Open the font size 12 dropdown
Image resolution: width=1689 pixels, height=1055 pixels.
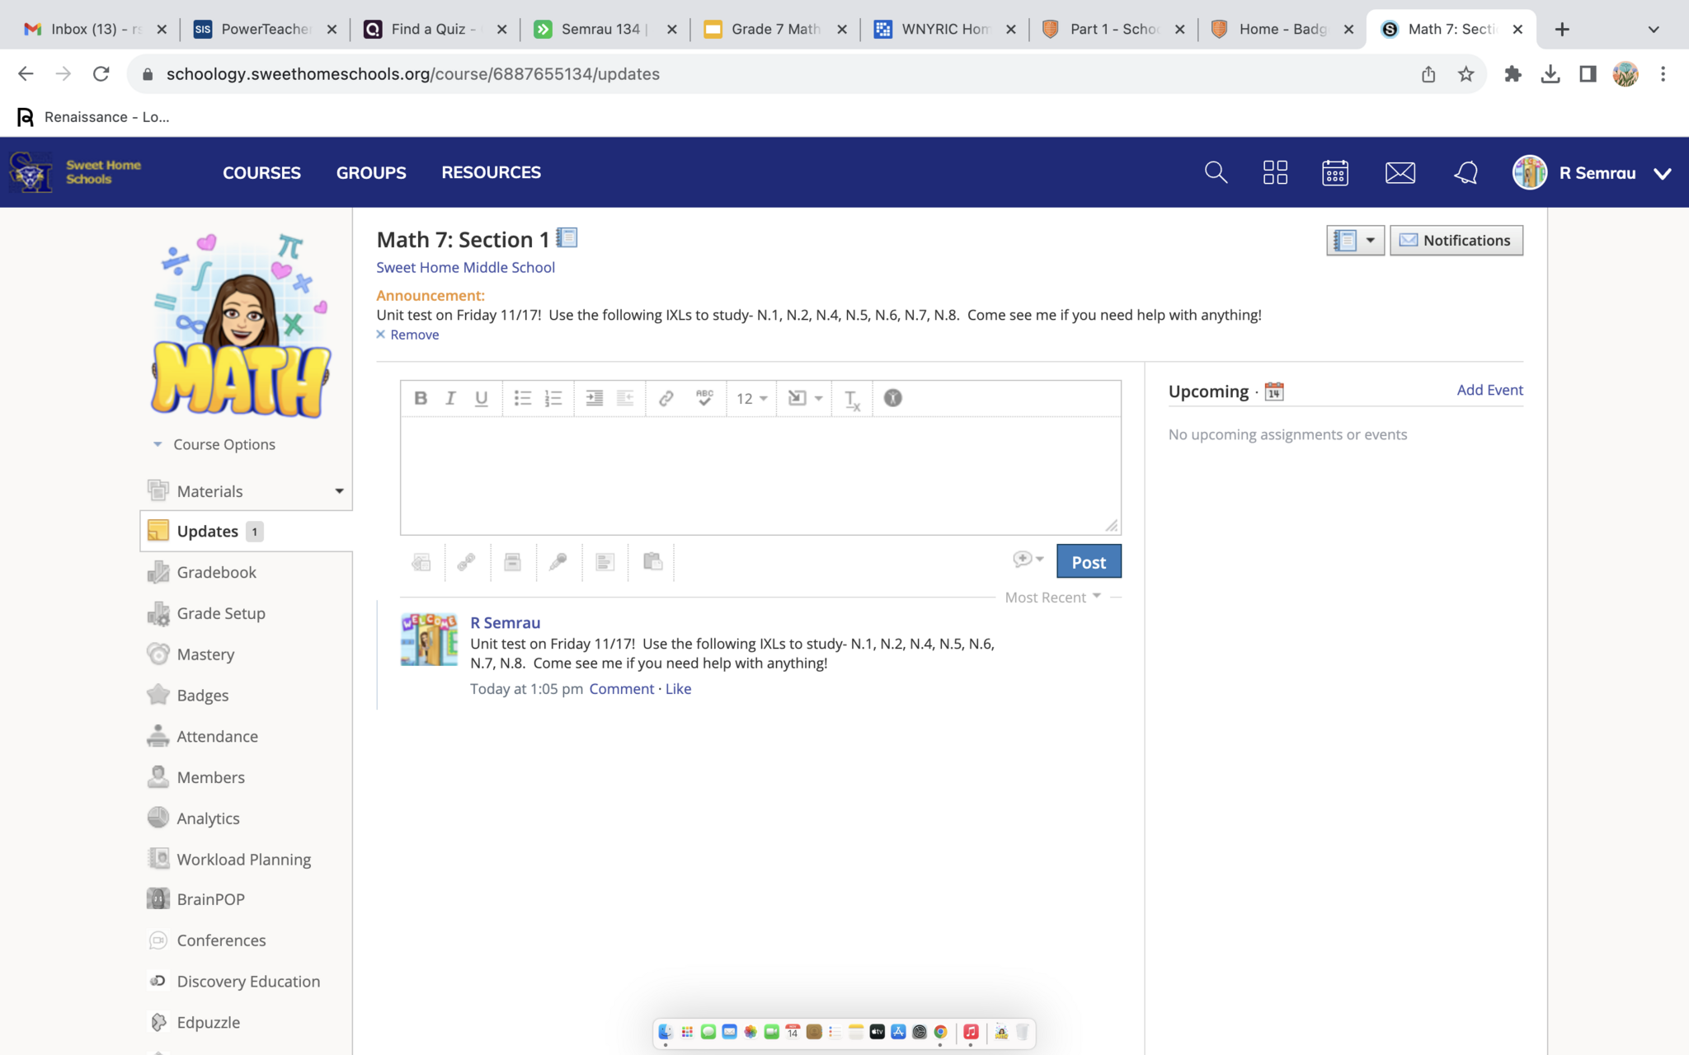(x=751, y=399)
